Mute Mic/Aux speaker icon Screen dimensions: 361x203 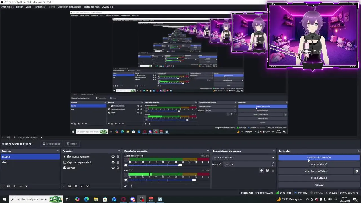(126, 180)
